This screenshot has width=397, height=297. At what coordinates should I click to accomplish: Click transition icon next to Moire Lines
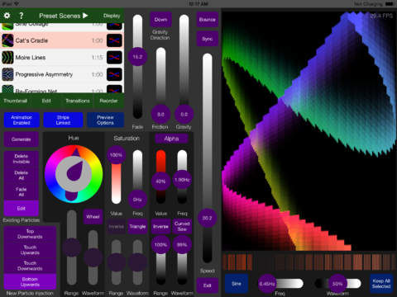114,58
